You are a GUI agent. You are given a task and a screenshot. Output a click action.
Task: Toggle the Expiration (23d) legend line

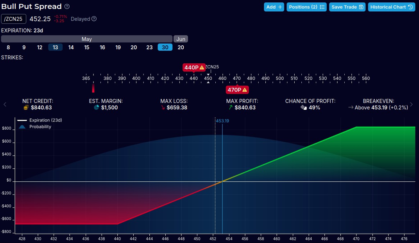pos(40,120)
